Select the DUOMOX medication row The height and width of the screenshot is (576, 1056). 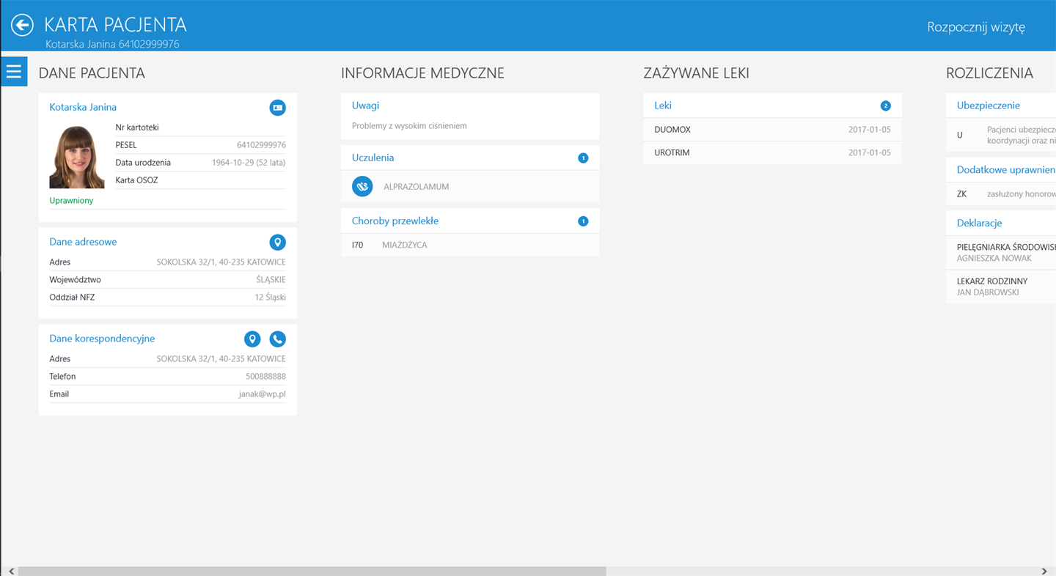pyautogui.click(x=772, y=130)
